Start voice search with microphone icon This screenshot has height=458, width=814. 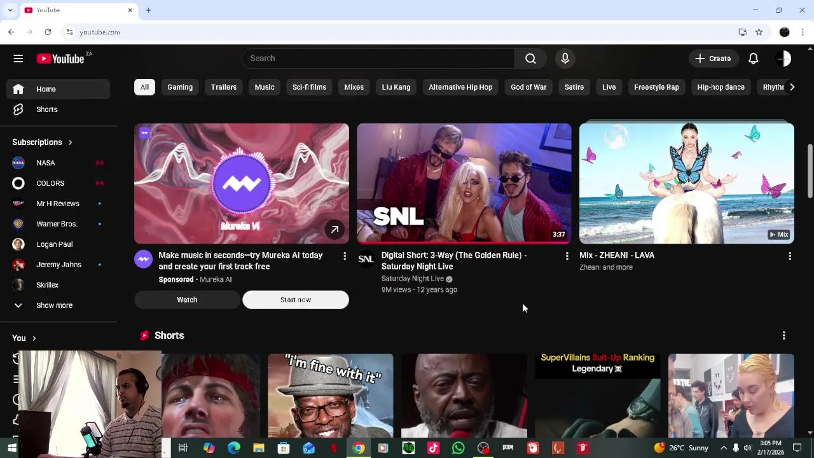pos(565,59)
